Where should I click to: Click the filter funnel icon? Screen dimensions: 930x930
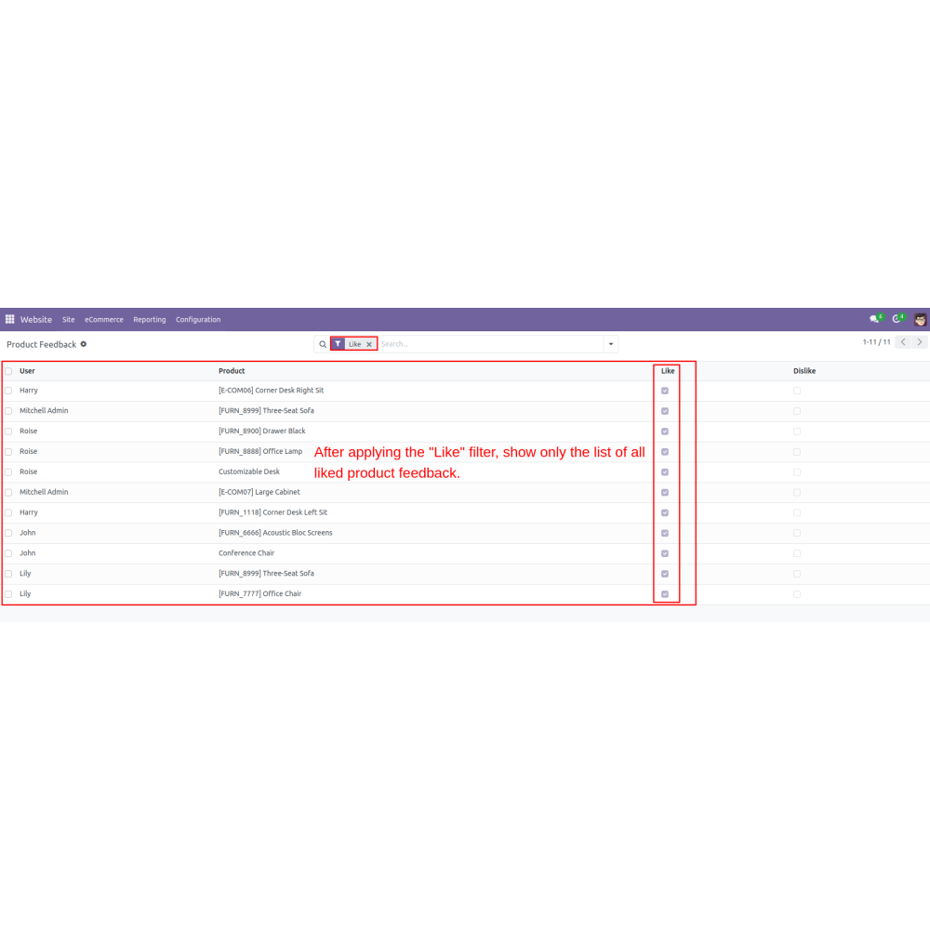pos(338,344)
